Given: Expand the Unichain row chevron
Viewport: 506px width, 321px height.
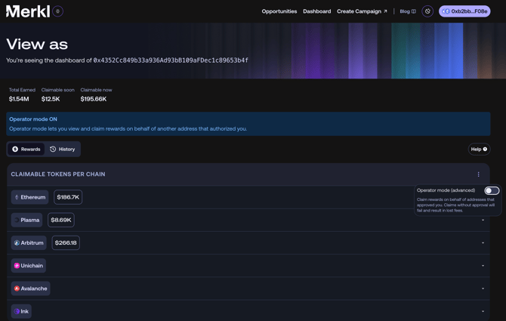Looking at the screenshot, I should [483, 266].
